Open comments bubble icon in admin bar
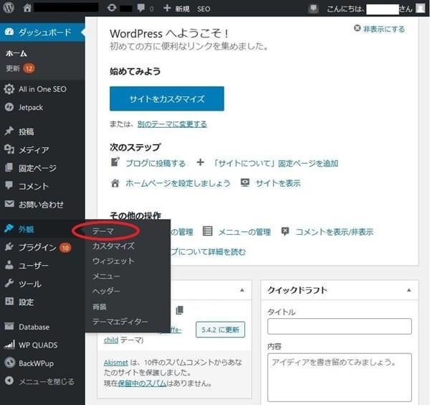430x405 pixels. [140, 8]
